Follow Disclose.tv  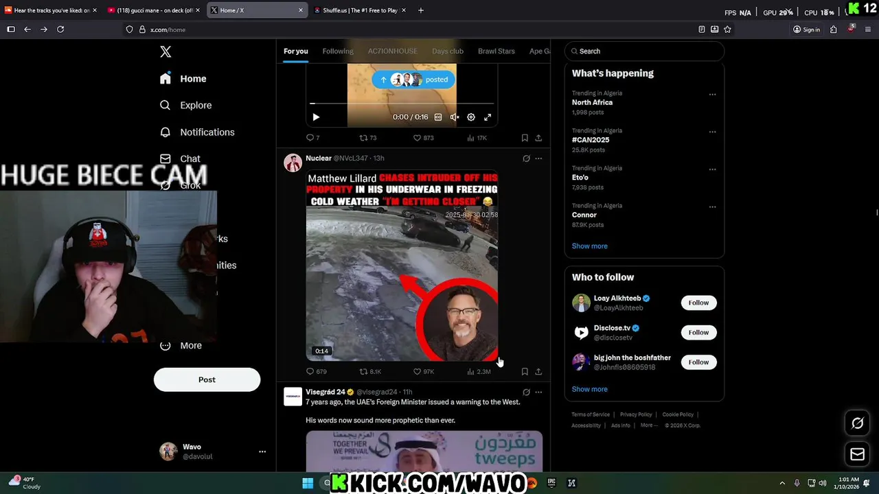point(698,333)
